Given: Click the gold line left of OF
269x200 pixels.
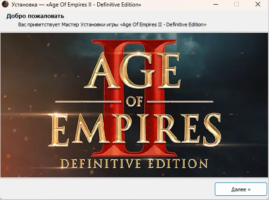Looking at the screenshot, I should [x=88, y=102].
